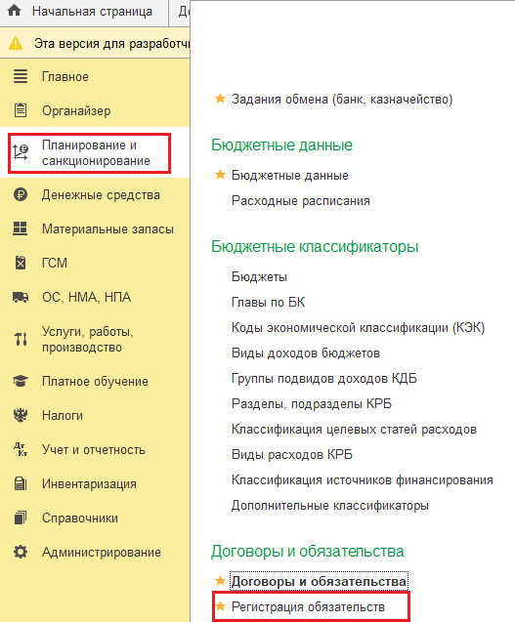This screenshot has height=622, width=515.
Task: Toggle favorite star for Задания обмена
Action: tap(220, 99)
